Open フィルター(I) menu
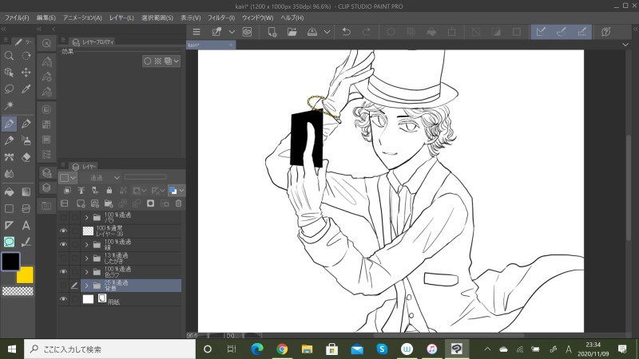The height and width of the screenshot is (359, 639). coord(221,18)
